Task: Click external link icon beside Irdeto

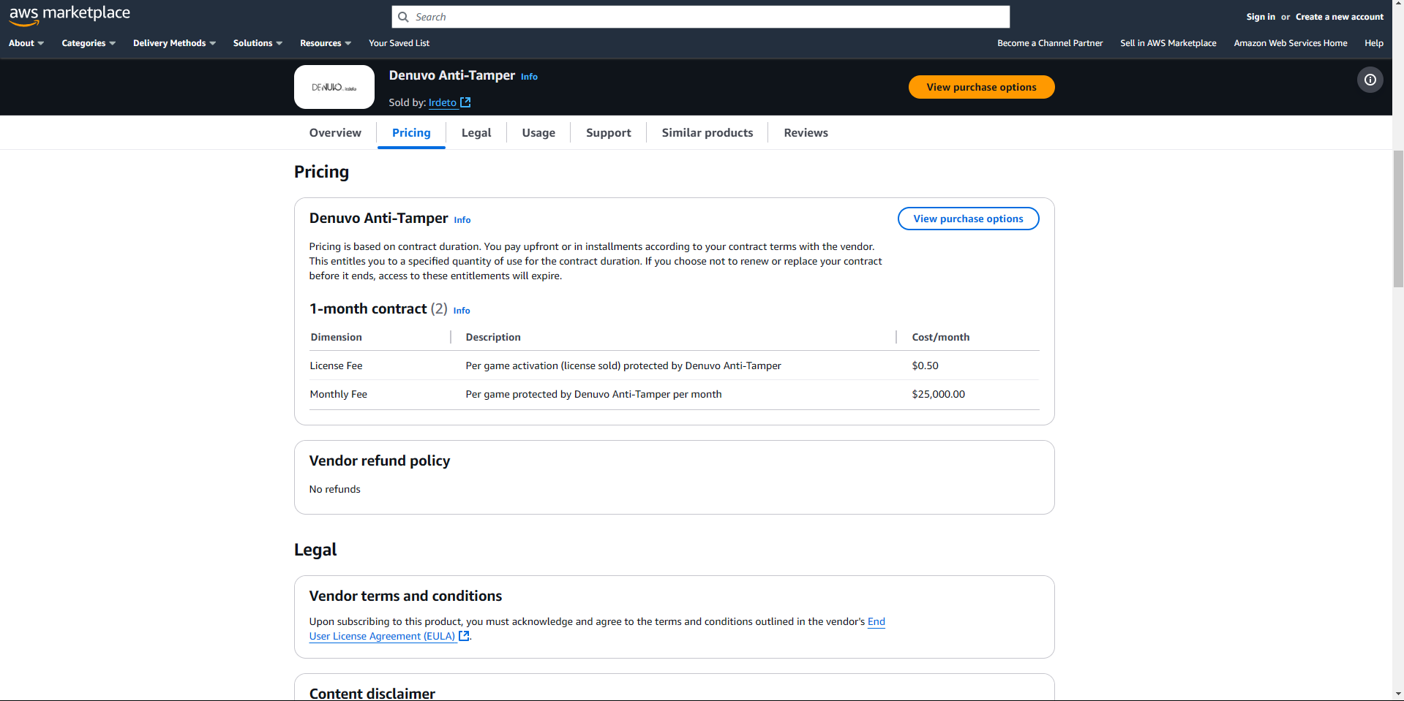Action: 465,102
